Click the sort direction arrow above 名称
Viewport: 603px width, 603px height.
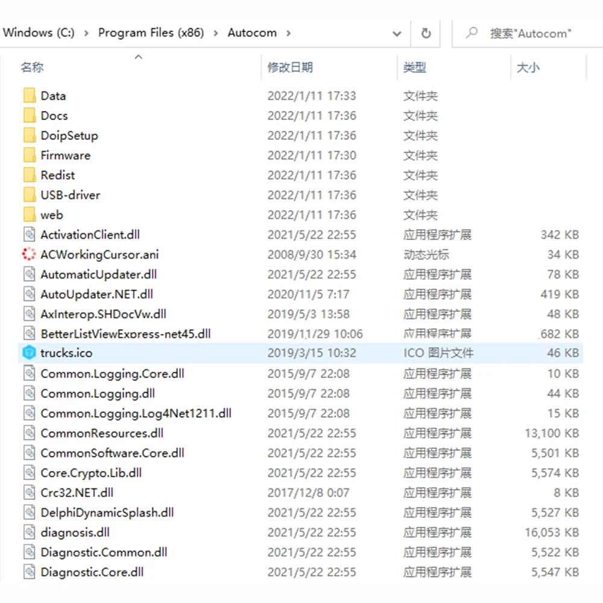[139, 57]
